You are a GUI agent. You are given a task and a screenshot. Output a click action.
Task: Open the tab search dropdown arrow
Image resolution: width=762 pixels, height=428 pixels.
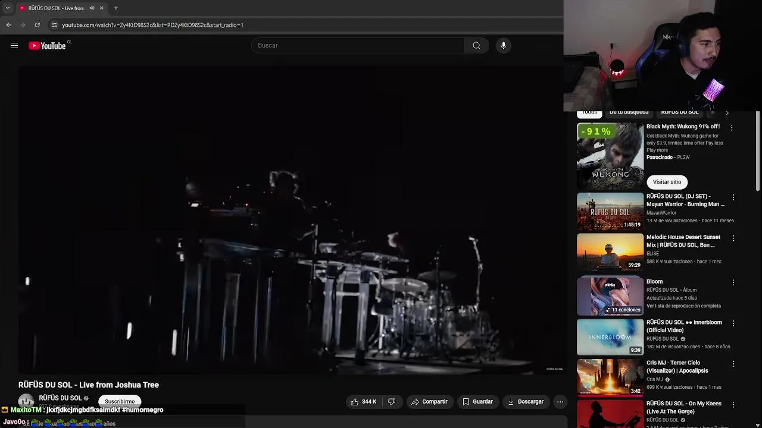pyautogui.click(x=7, y=8)
